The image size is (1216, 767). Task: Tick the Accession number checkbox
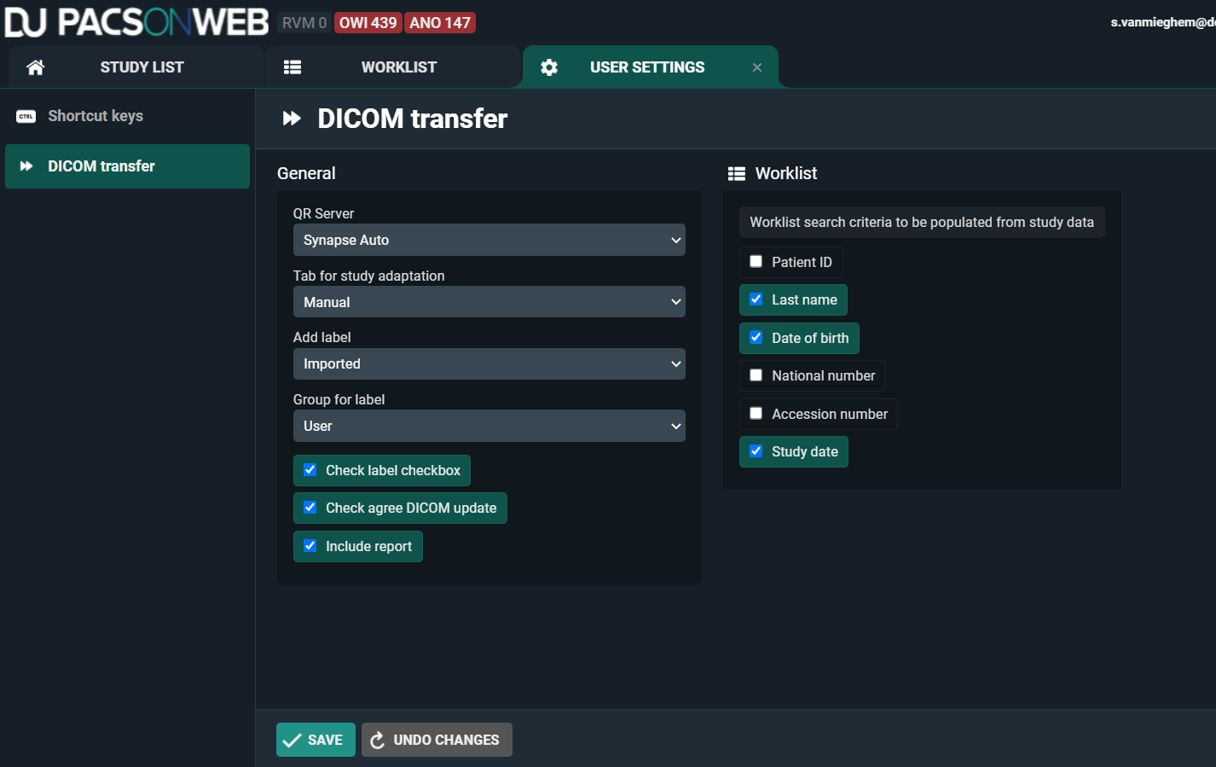(x=756, y=414)
